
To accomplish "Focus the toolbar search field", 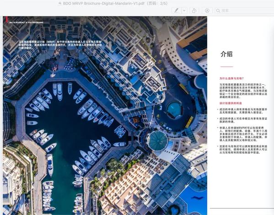I will coord(244,11).
